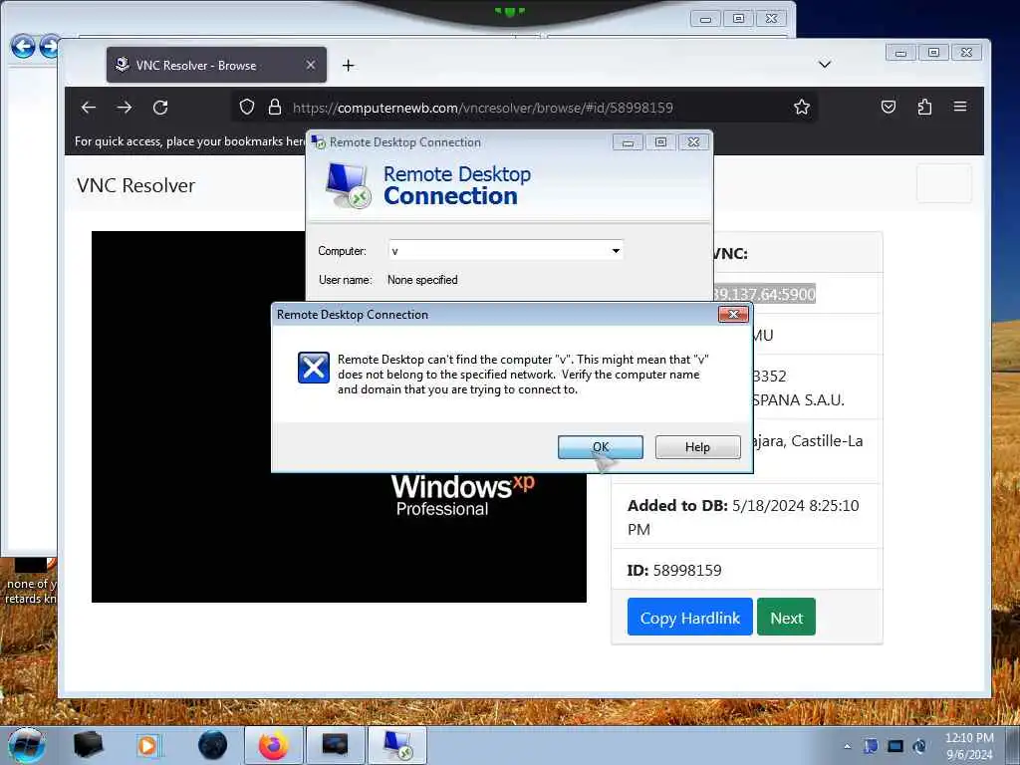Close the Remote Desktop error dialog
This screenshot has height=765, width=1020.
(733, 314)
